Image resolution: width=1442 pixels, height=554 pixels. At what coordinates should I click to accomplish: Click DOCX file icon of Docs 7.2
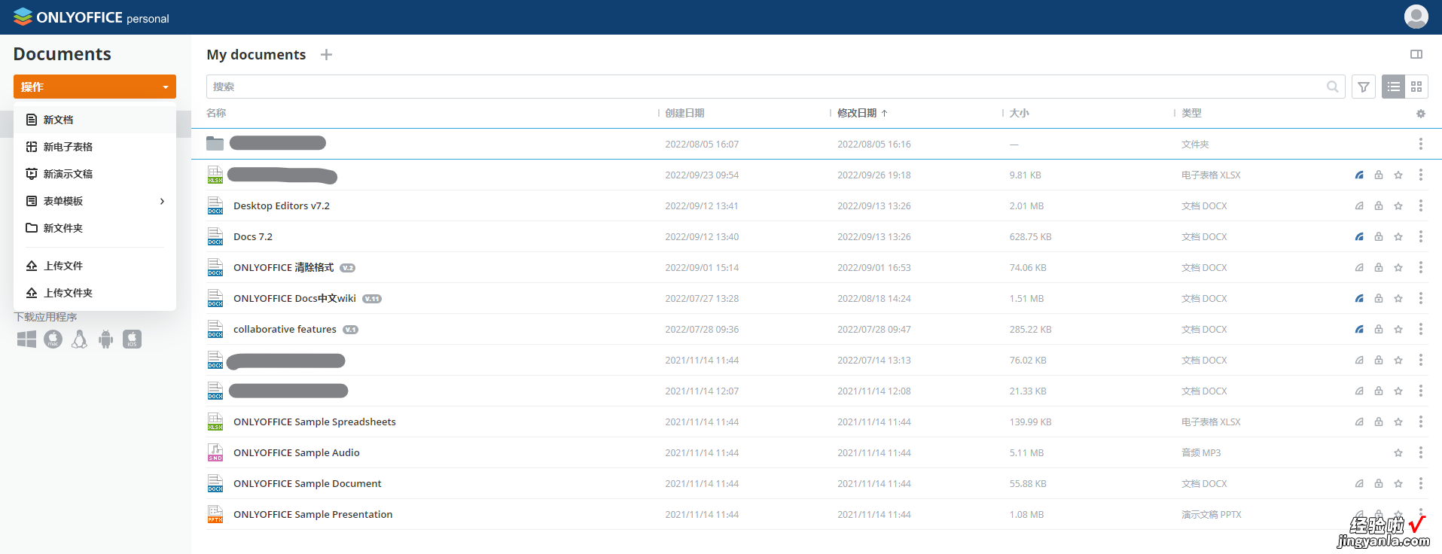point(215,236)
